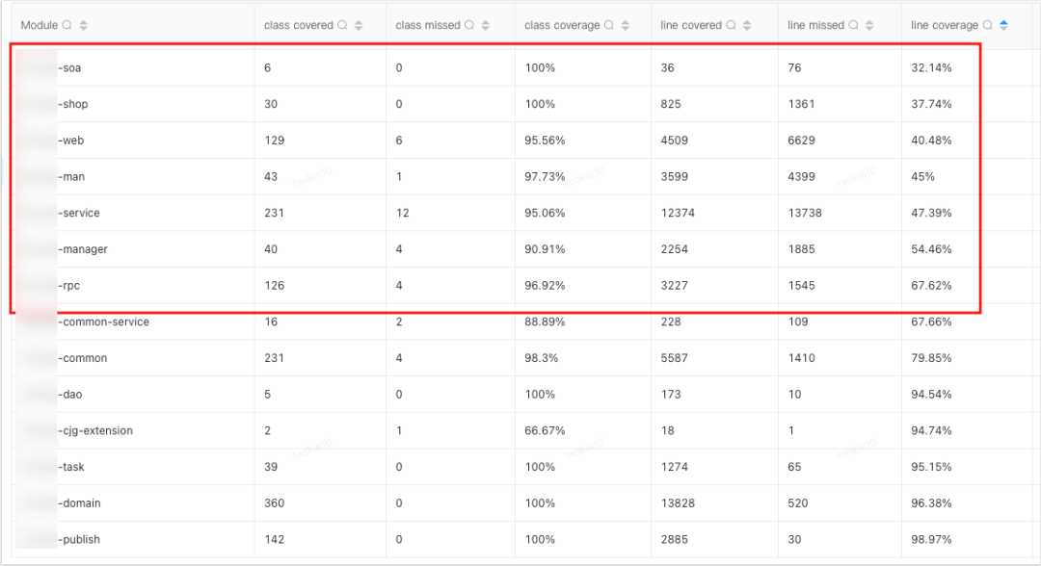This screenshot has height=566, width=1041.
Task: Click class coverage value 88.89%
Action: point(545,322)
